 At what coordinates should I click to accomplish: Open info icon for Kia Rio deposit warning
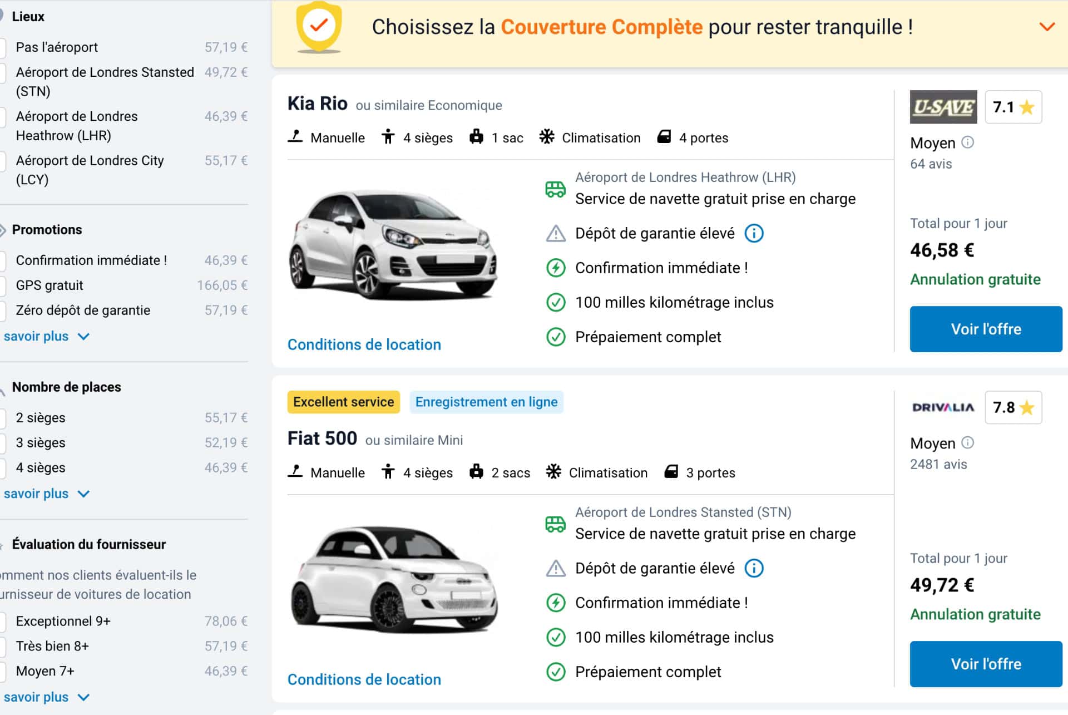(754, 233)
